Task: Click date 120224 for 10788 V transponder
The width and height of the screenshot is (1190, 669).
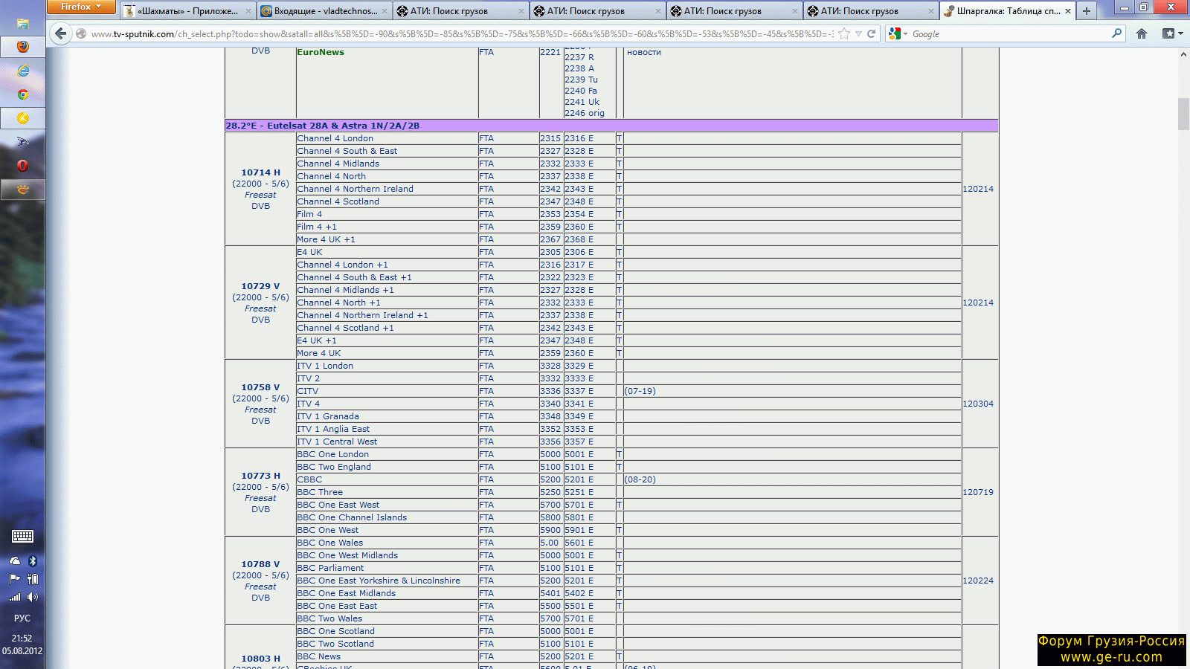Action: 978,581
